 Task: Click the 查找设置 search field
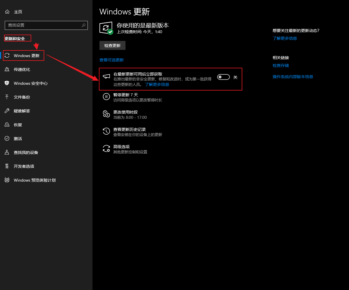pyautogui.click(x=46, y=25)
